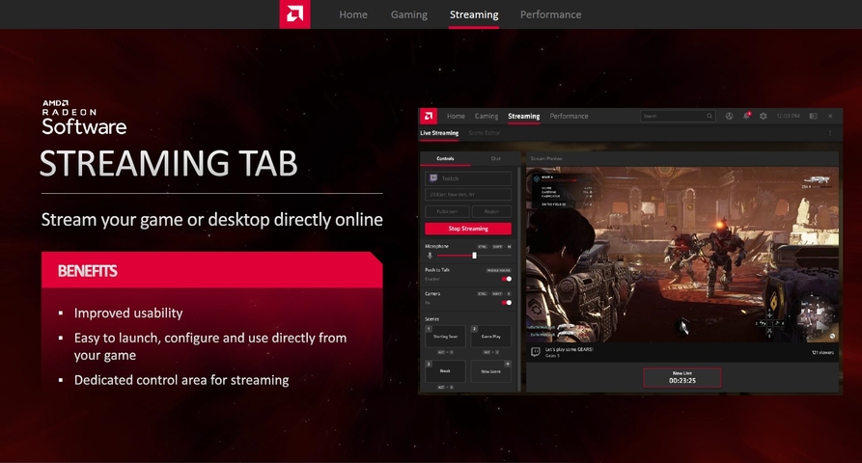Open Gaming in the slide header bar

[x=409, y=14]
